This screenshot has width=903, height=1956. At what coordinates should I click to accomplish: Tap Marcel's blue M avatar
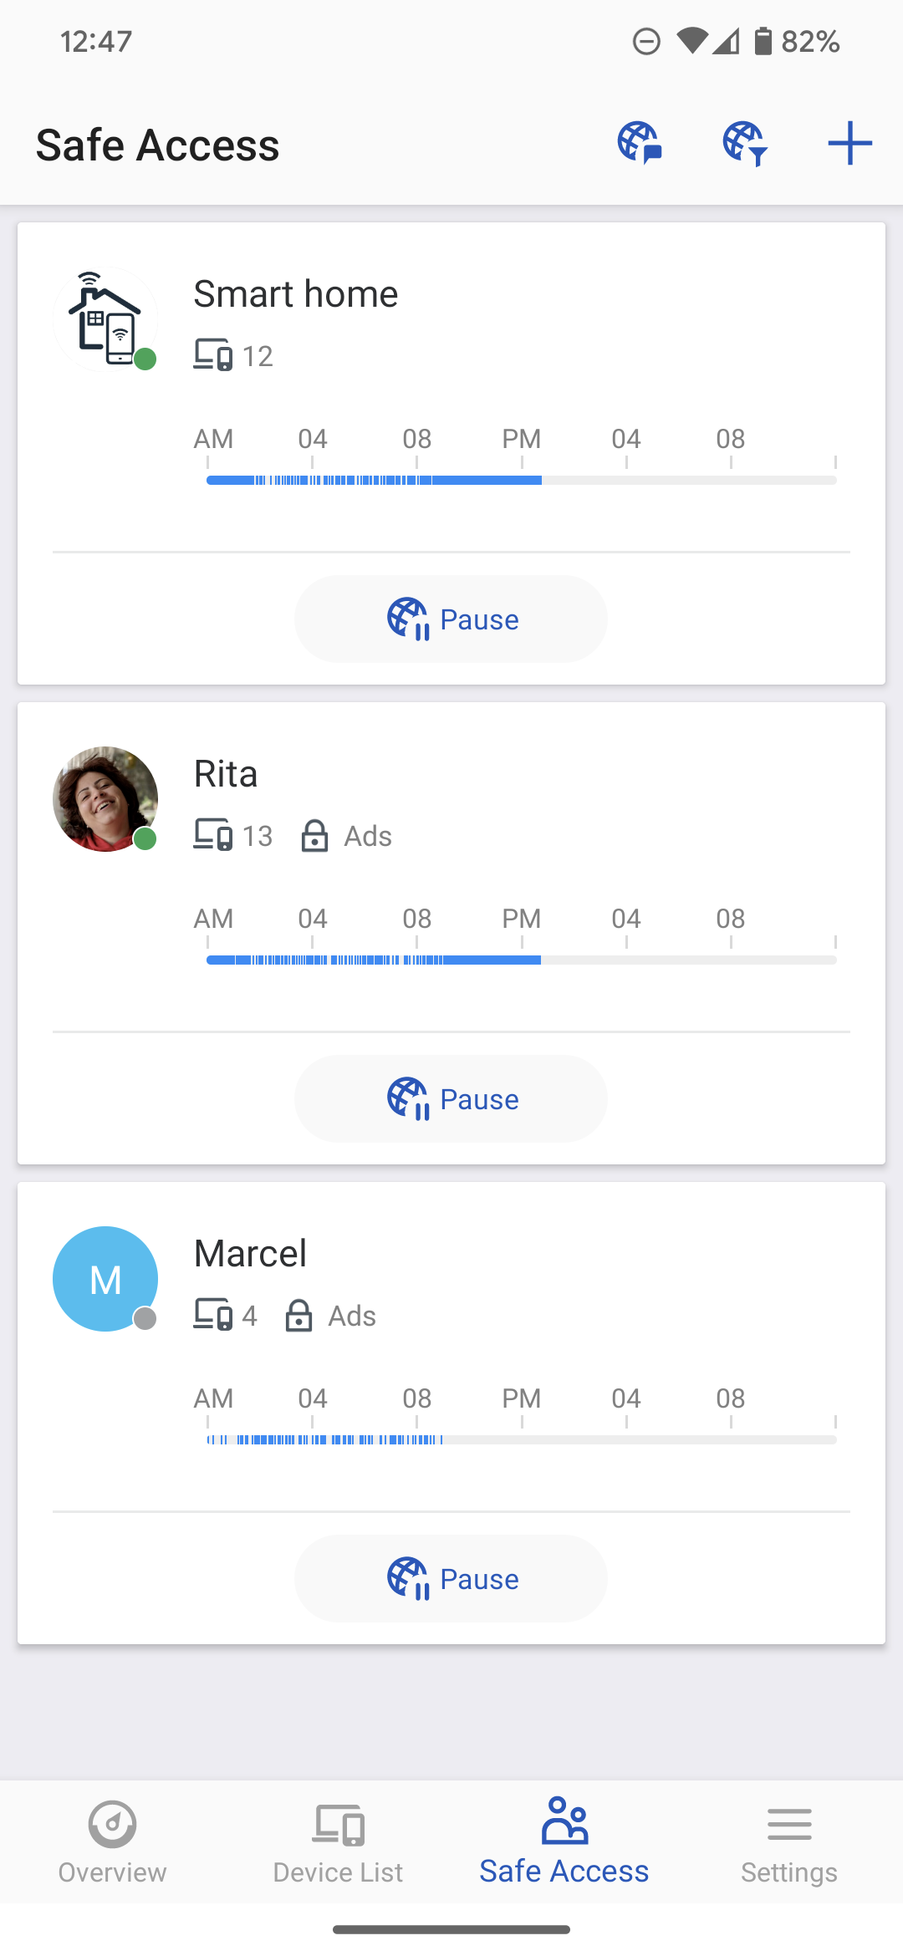105,1279
